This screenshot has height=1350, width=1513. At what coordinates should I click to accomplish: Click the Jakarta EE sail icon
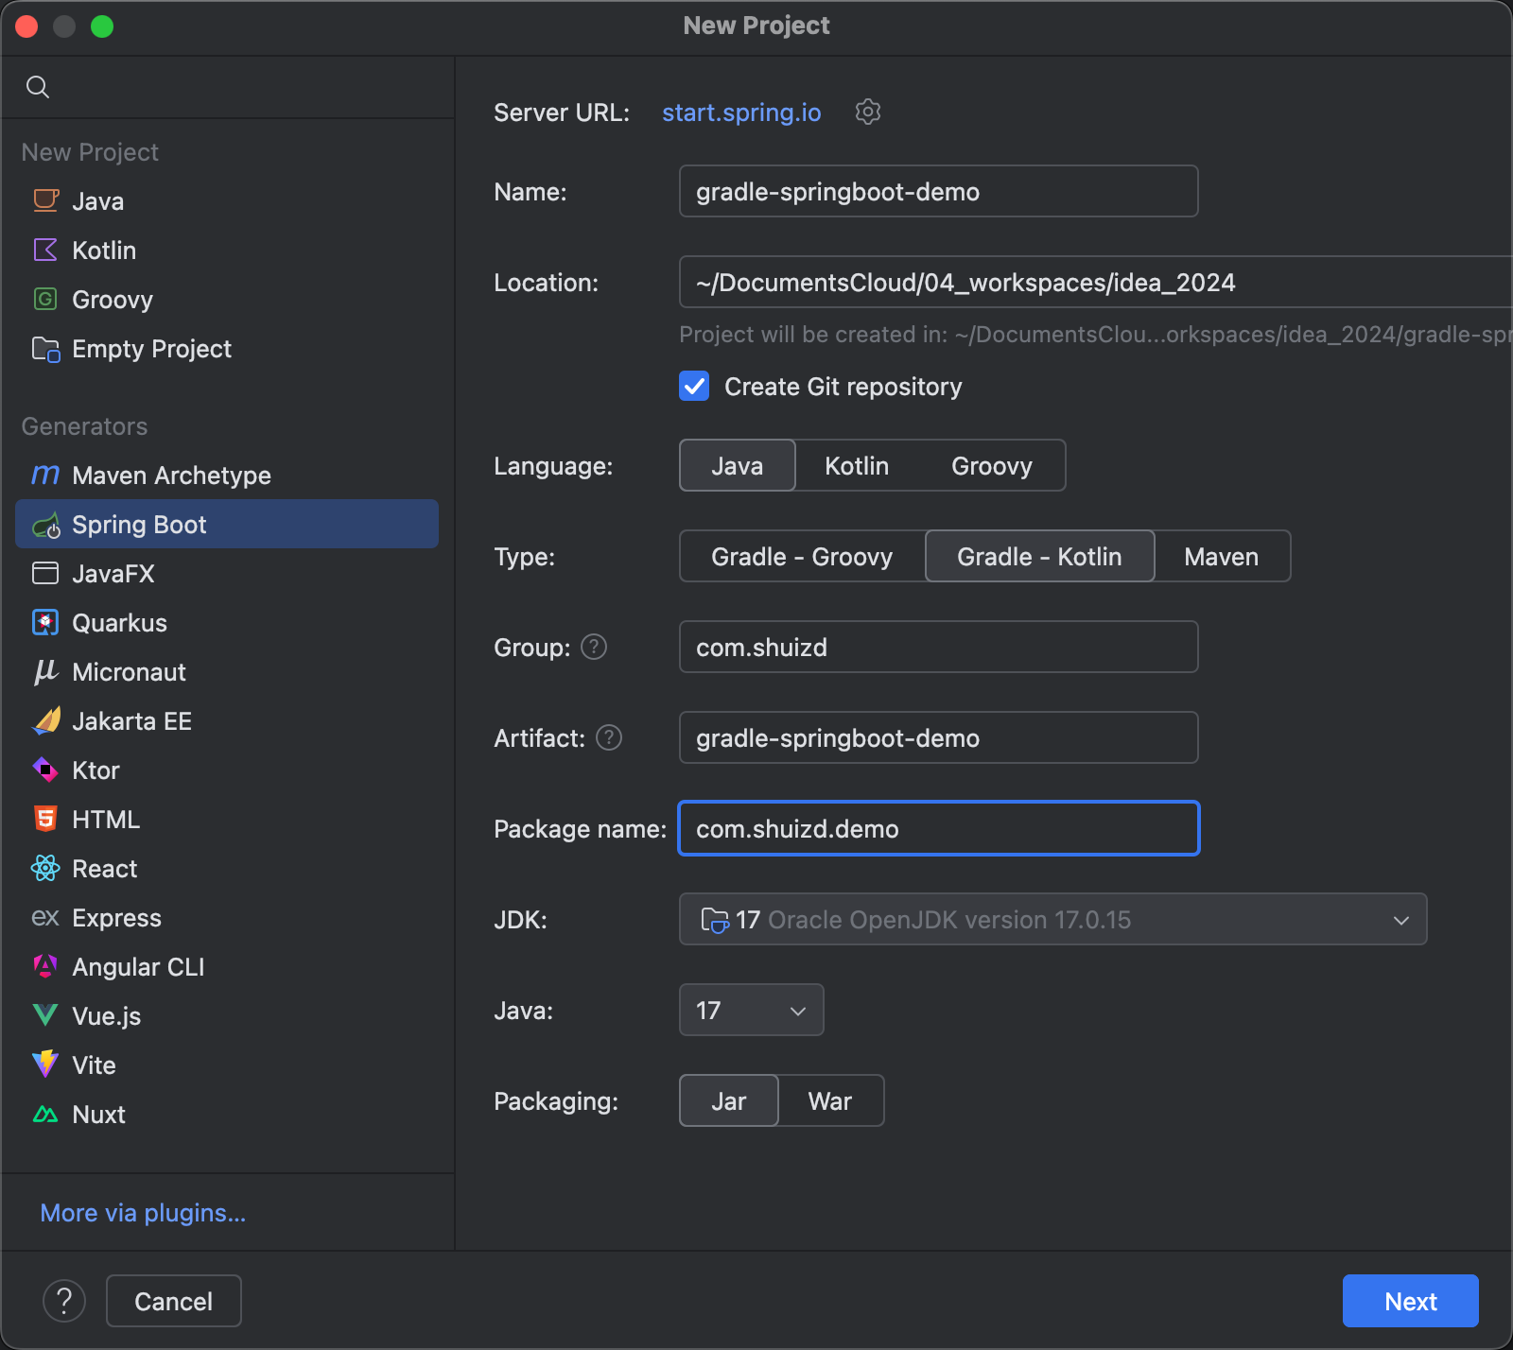[45, 720]
